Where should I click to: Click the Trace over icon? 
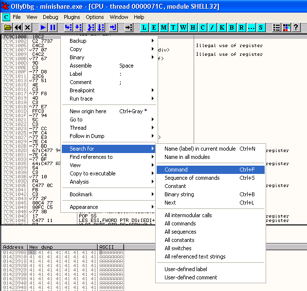tap(101, 28)
